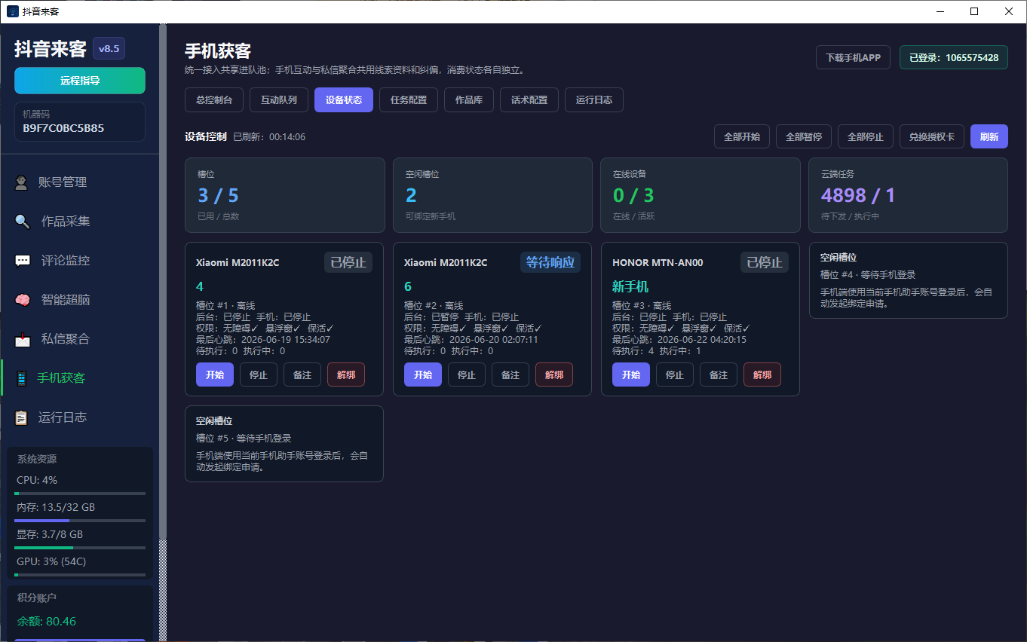The width and height of the screenshot is (1027, 642).
Task: Click 已刷新: 00:14:06 timestamp
Action: tap(269, 137)
